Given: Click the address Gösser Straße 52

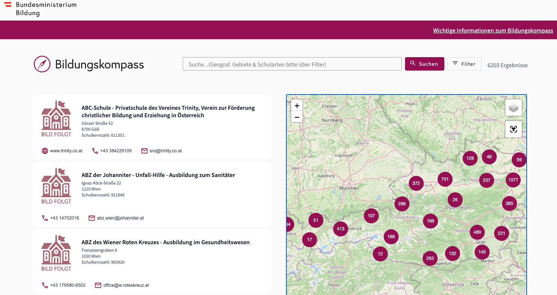Looking at the screenshot, I should [x=97, y=123].
